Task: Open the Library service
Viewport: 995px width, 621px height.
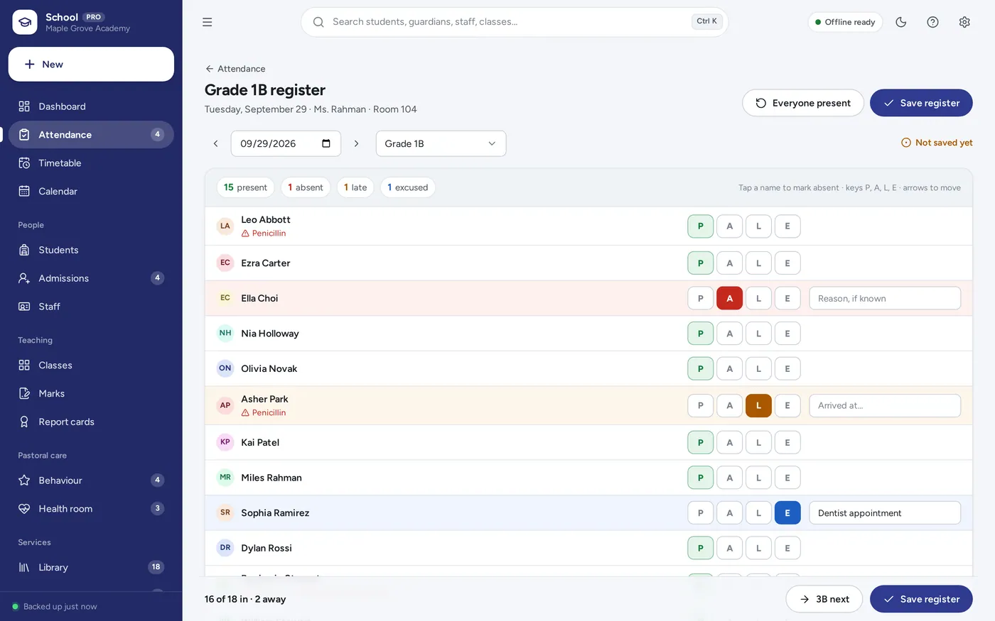Action: click(91, 567)
